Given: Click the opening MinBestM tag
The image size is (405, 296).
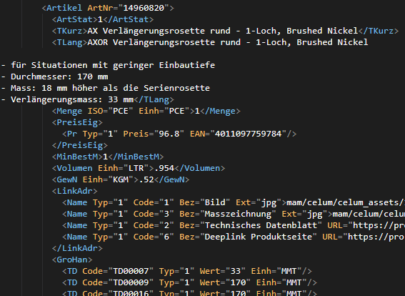Looking at the screenshot, I should point(77,157).
